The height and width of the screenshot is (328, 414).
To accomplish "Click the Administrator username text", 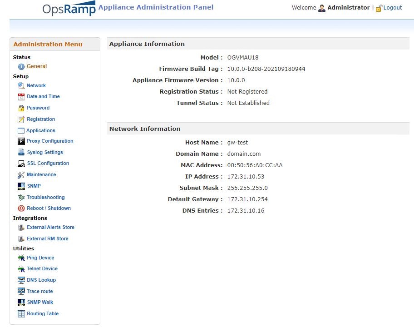I will pos(349,8).
